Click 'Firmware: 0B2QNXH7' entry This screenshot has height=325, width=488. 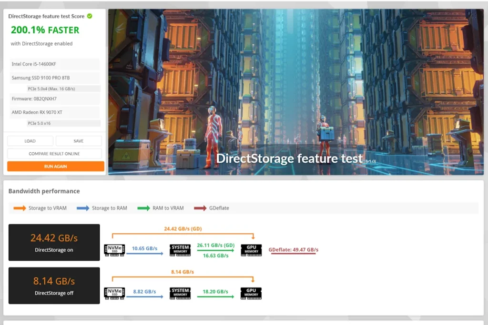[54, 99]
